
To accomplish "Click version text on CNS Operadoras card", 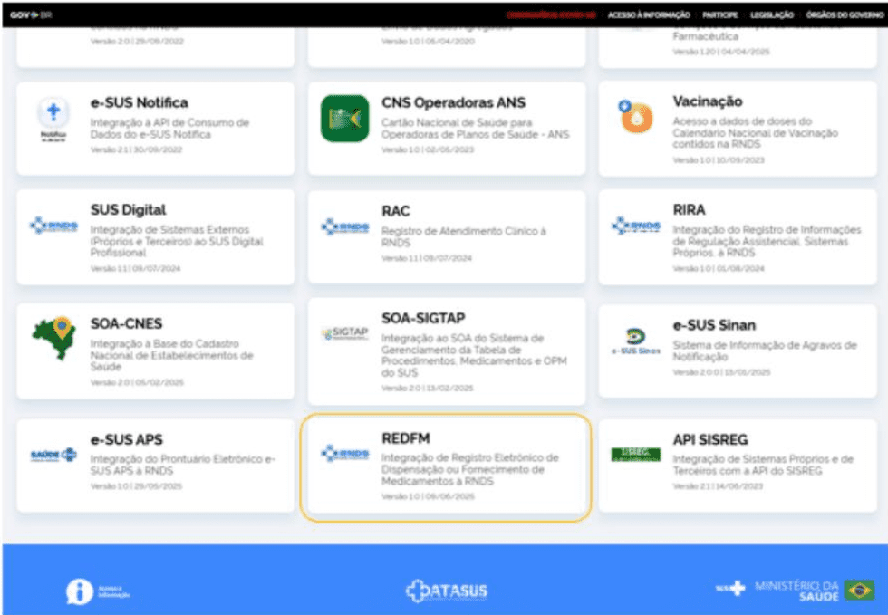I will 428,149.
